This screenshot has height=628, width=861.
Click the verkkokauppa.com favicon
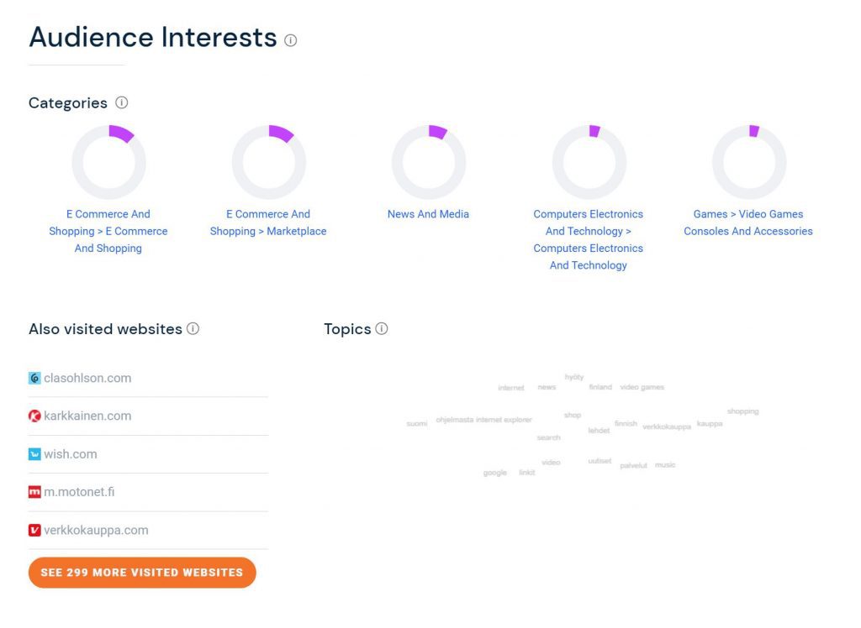[34, 530]
